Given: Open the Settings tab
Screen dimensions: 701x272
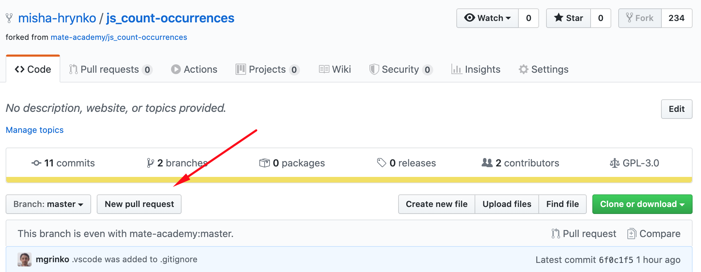Looking at the screenshot, I should pyautogui.click(x=544, y=69).
